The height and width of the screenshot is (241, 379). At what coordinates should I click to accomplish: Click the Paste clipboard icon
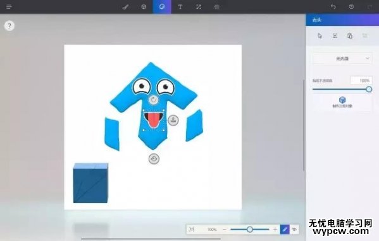[x=350, y=36]
